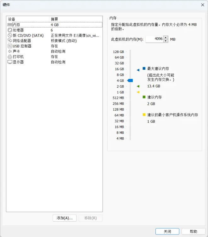208x237 pixels.
Task: Click the 16 GB slider scale label
Action: (x=119, y=69)
